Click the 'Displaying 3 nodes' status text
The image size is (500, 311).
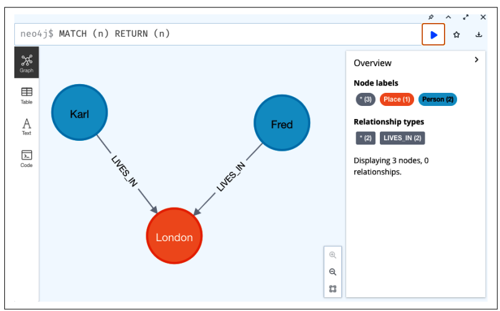tap(391, 166)
